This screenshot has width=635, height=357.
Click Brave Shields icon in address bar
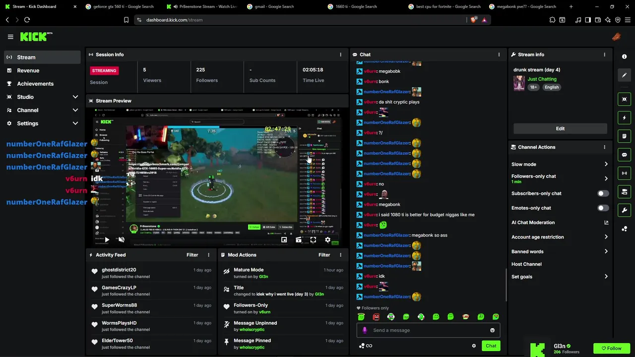(473, 20)
